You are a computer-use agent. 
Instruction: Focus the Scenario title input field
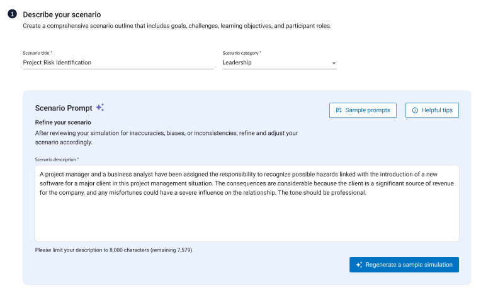[x=118, y=62]
